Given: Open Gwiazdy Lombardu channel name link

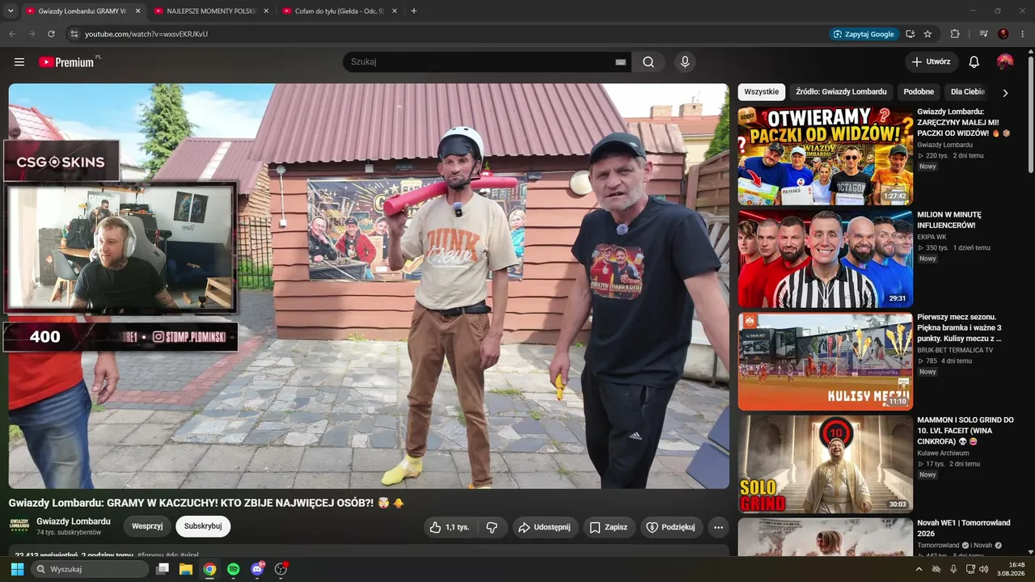Looking at the screenshot, I should point(74,521).
